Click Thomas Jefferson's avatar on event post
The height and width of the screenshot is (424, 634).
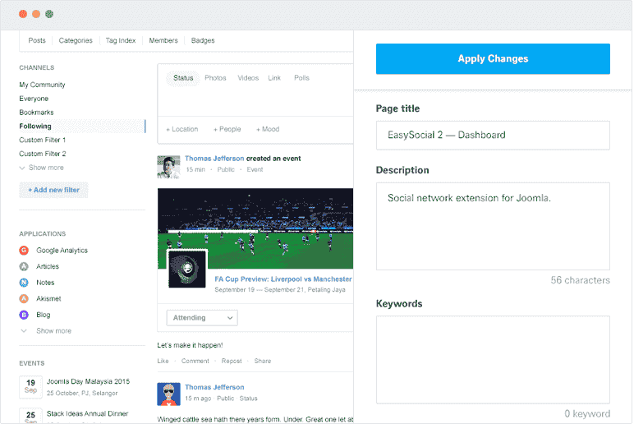tap(168, 166)
